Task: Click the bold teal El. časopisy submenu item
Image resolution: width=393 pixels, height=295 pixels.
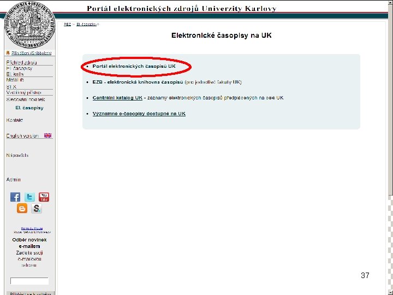Action: [x=29, y=108]
